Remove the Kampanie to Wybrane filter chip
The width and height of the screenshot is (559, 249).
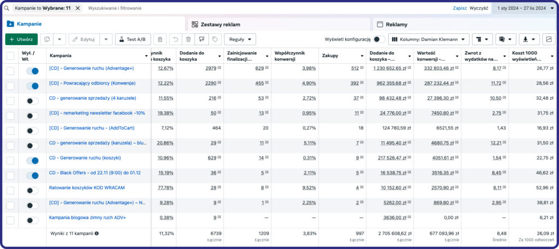pos(78,8)
